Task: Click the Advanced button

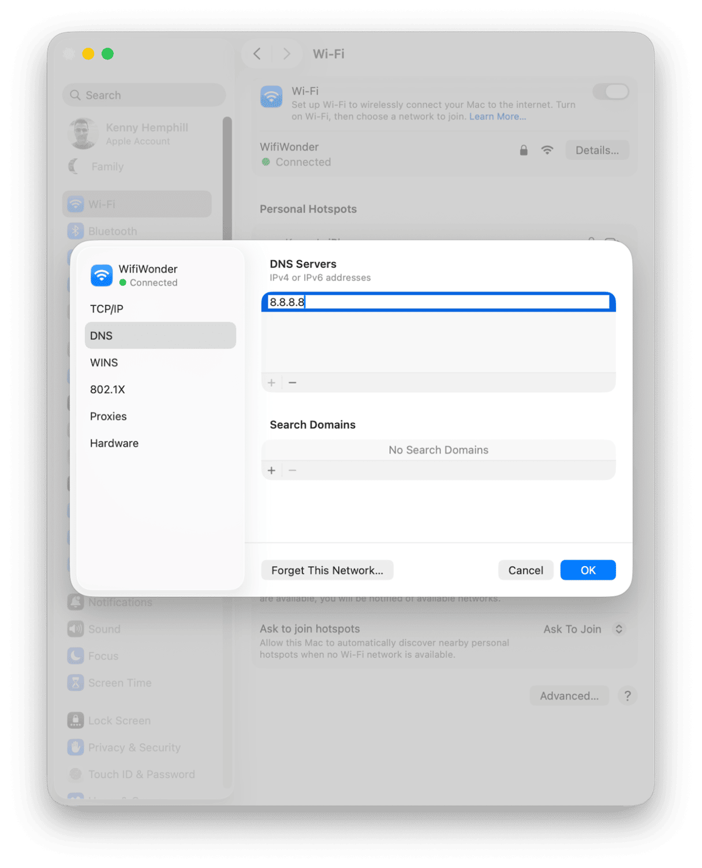Action: pyautogui.click(x=569, y=695)
